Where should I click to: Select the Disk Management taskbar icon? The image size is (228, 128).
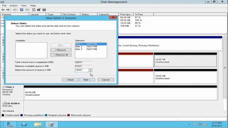(52, 124)
